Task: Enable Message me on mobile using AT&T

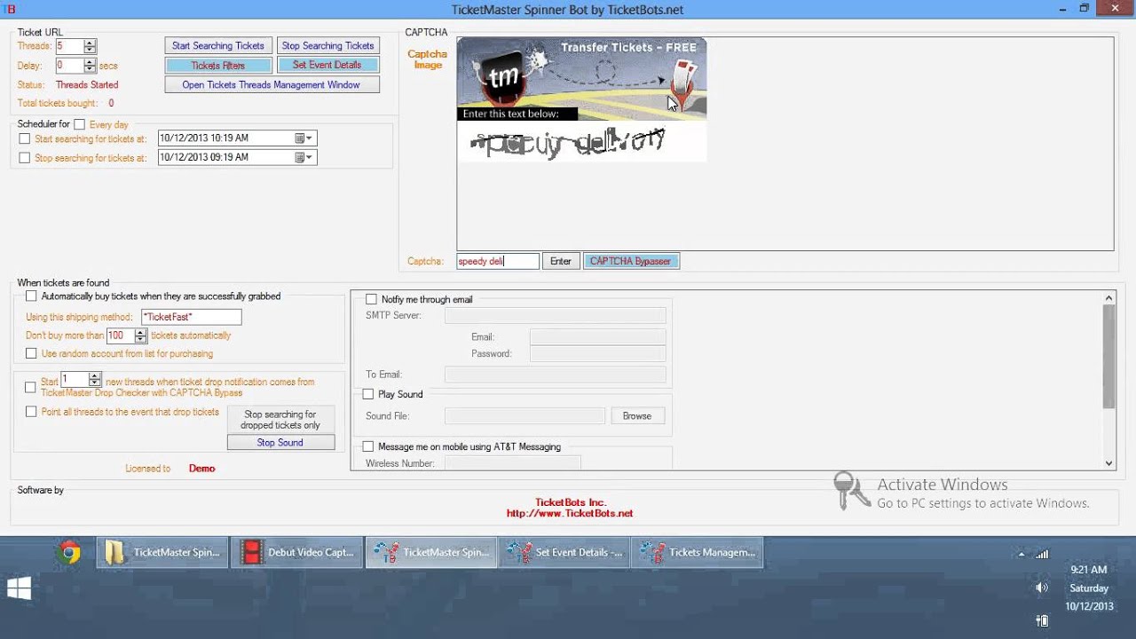Action: click(367, 446)
